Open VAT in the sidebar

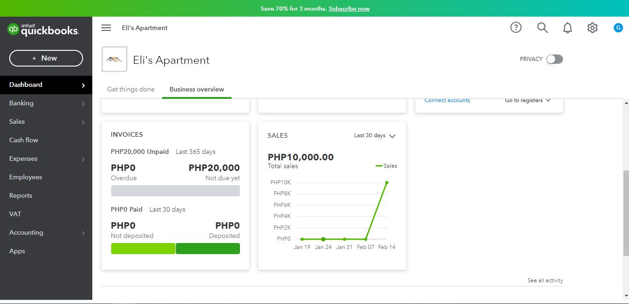click(46, 214)
